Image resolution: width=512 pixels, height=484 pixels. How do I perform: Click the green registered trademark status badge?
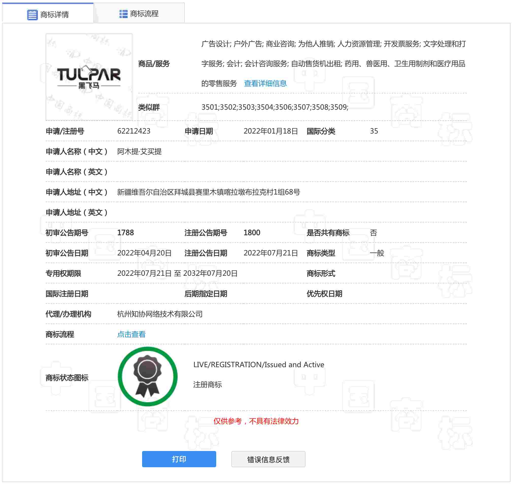pyautogui.click(x=147, y=376)
